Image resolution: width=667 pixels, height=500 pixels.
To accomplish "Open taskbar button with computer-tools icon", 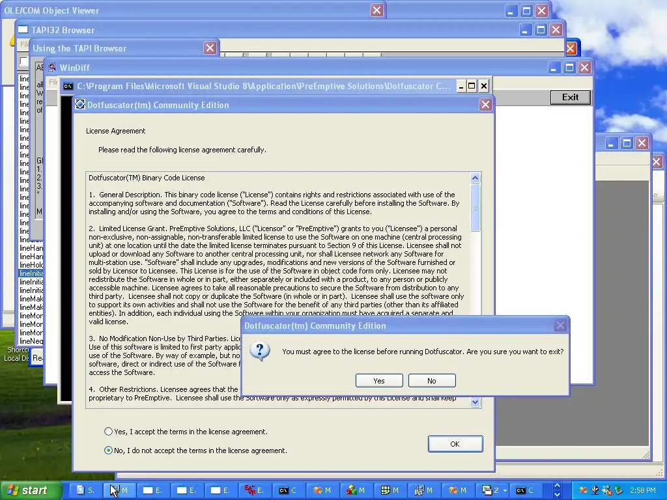I will point(424,490).
